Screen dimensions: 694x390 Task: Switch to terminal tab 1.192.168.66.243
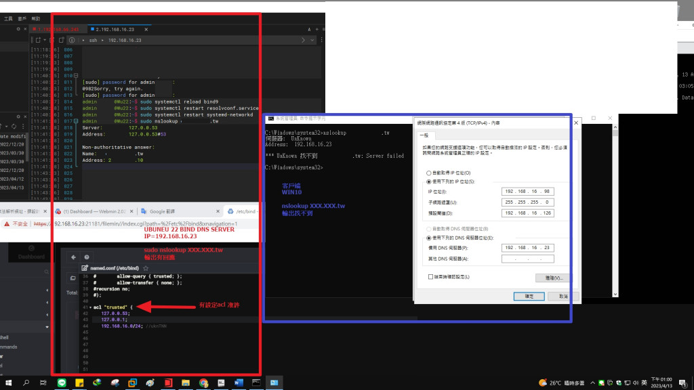pyautogui.click(x=56, y=29)
